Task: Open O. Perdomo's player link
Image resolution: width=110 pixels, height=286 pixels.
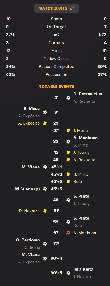Action: 28,240
